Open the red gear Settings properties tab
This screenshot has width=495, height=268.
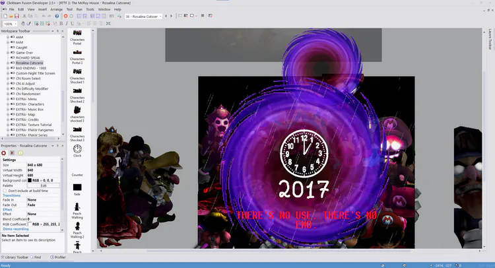pyautogui.click(x=4, y=153)
